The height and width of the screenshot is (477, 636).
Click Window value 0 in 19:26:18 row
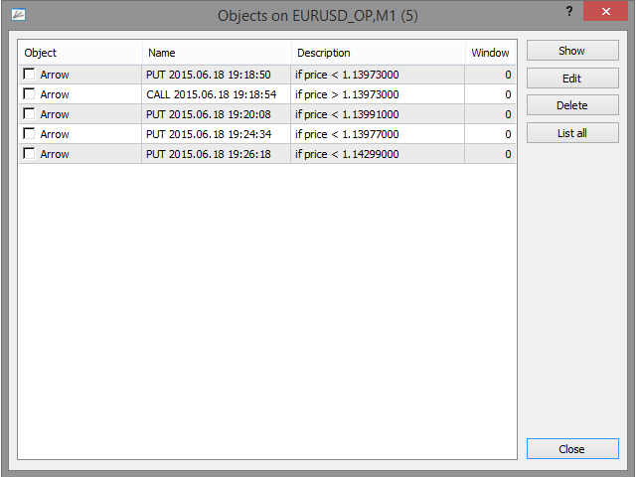click(508, 154)
